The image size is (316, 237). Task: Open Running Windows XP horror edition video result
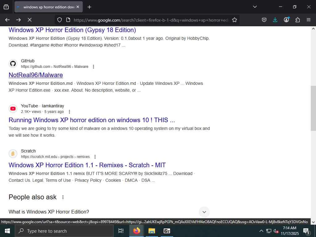92,120
